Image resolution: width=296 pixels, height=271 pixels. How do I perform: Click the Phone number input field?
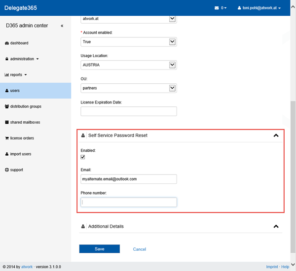[x=128, y=202]
